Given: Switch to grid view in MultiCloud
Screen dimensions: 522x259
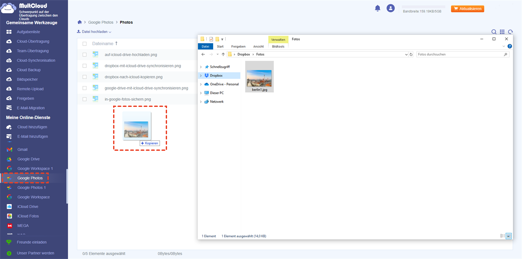Looking at the screenshot, I should 502,32.
